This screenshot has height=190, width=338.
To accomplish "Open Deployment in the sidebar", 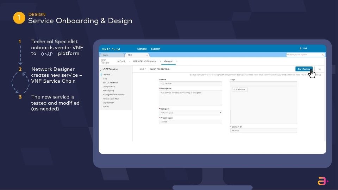I will tap(108, 102).
